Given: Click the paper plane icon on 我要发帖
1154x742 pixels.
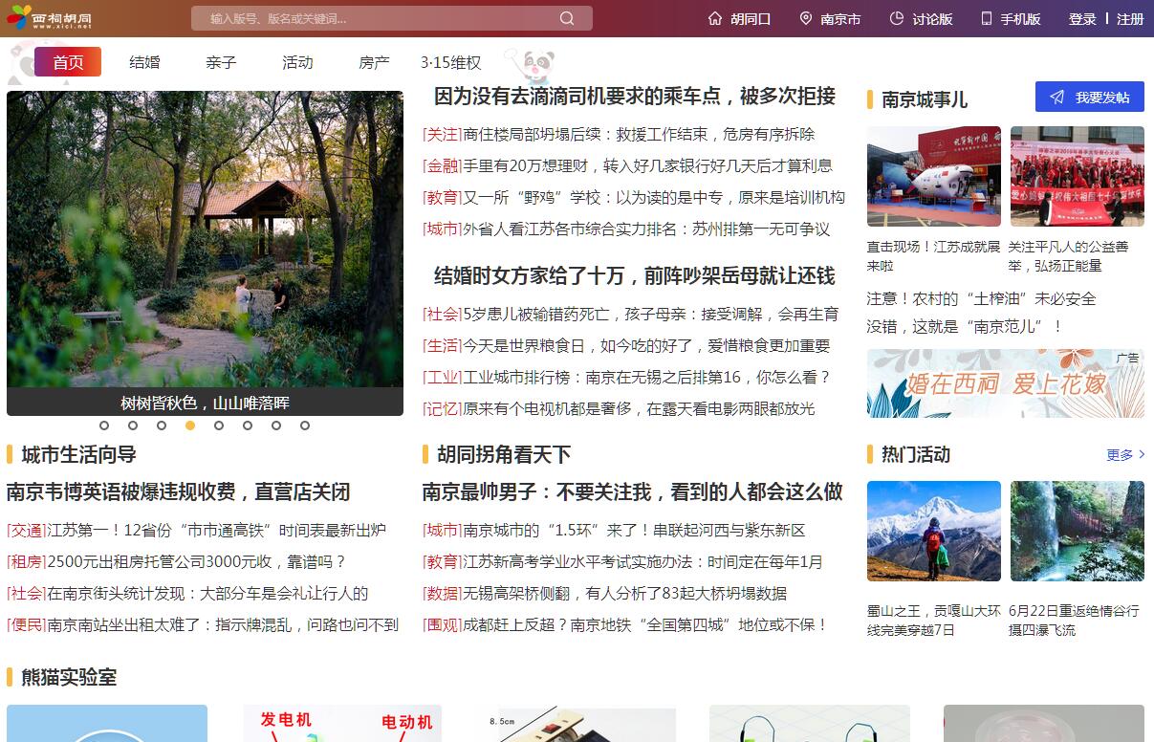Looking at the screenshot, I should [x=1056, y=97].
